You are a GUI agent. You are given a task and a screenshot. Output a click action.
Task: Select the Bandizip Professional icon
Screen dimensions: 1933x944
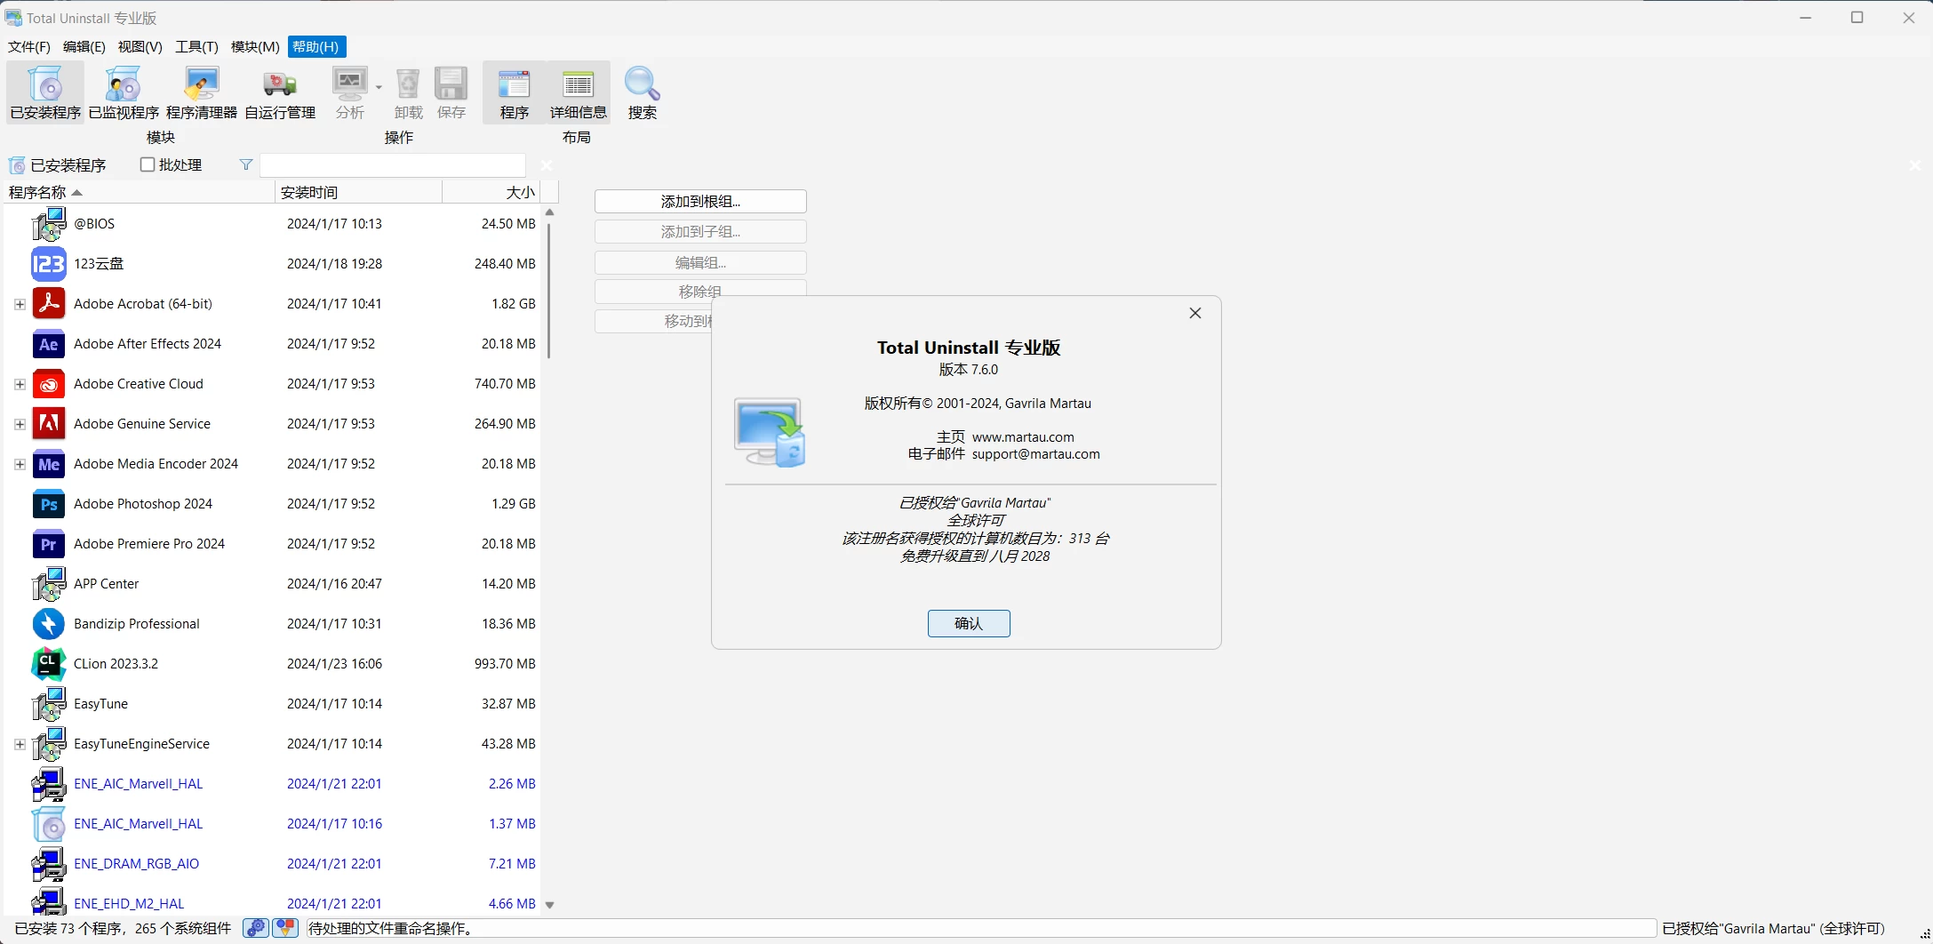point(49,624)
